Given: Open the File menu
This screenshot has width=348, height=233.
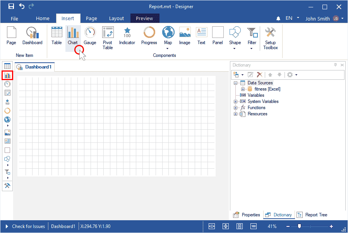Looking at the screenshot, I should pos(14,19).
